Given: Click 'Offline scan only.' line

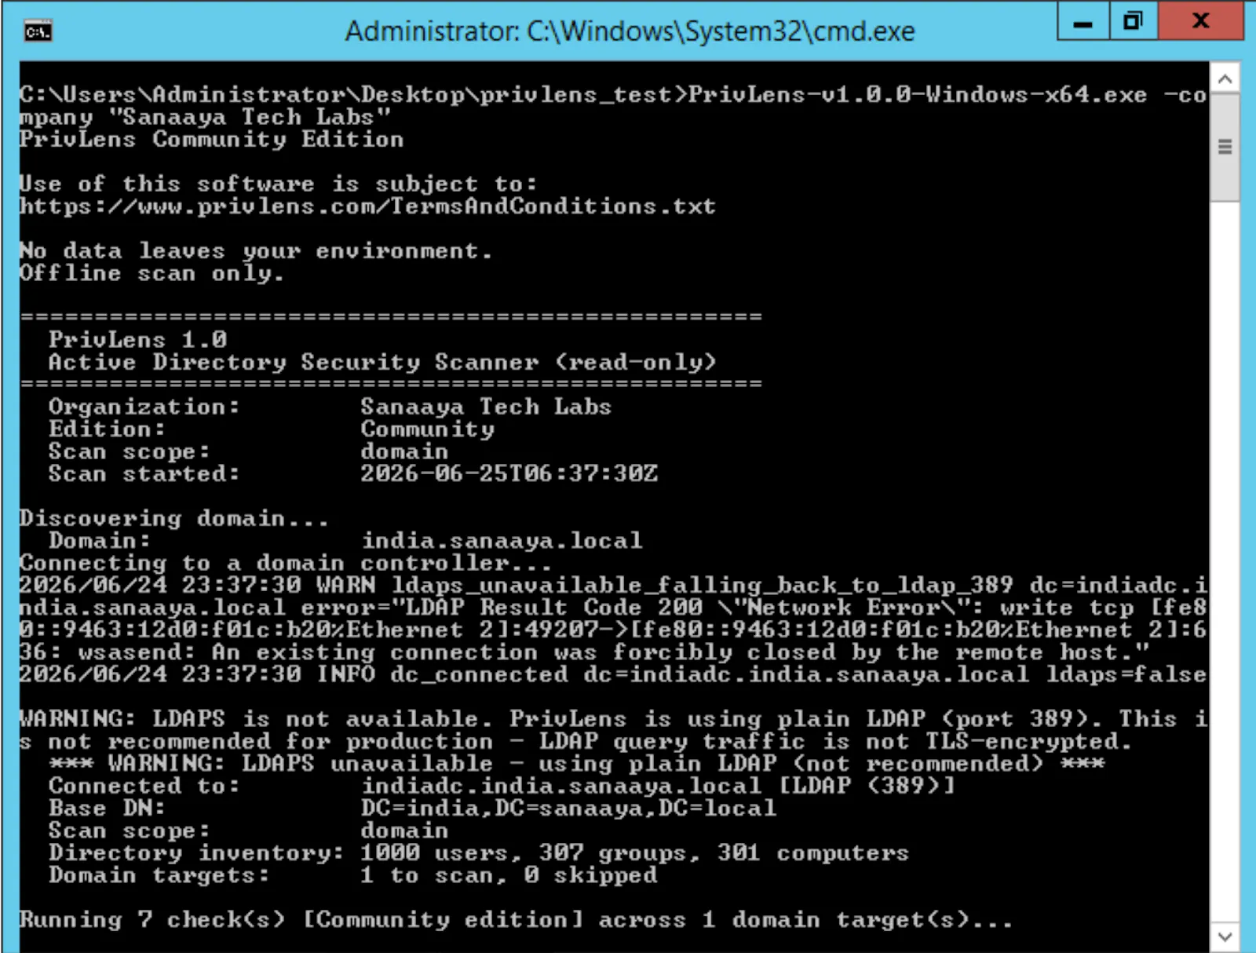Looking at the screenshot, I should 152,274.
